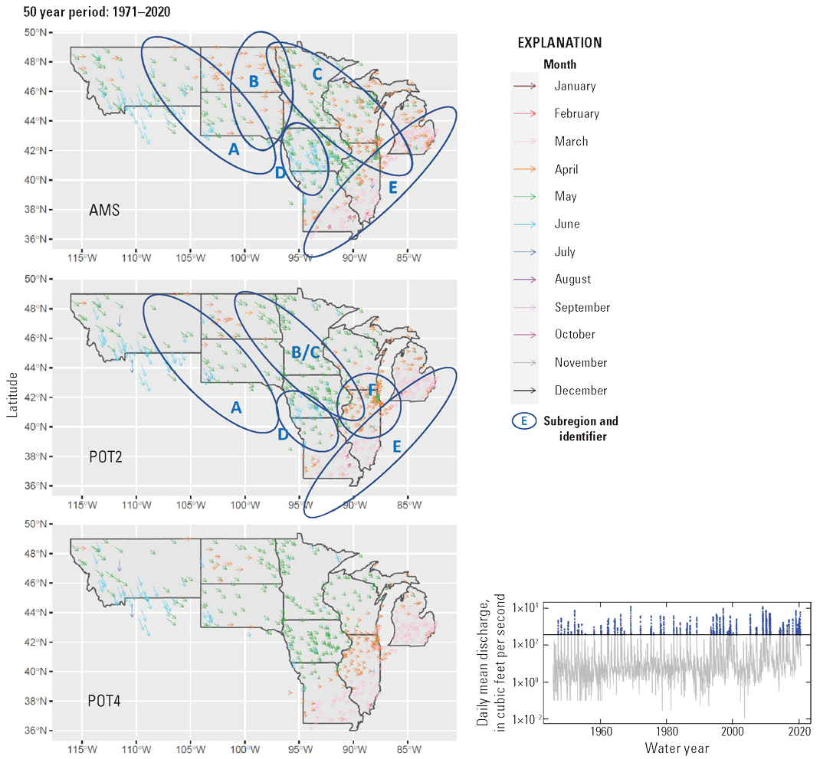Click the AMS map panel label
The width and height of the screenshot is (820, 759).
point(104,210)
